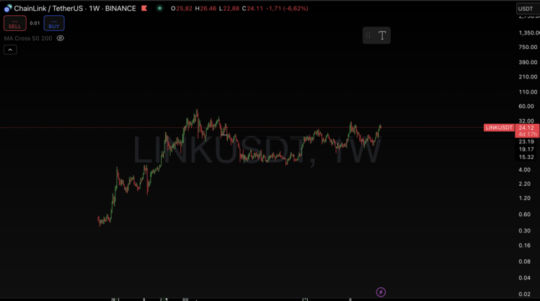Click the 23.19 price label
The image size is (540, 301).
[x=526, y=141]
